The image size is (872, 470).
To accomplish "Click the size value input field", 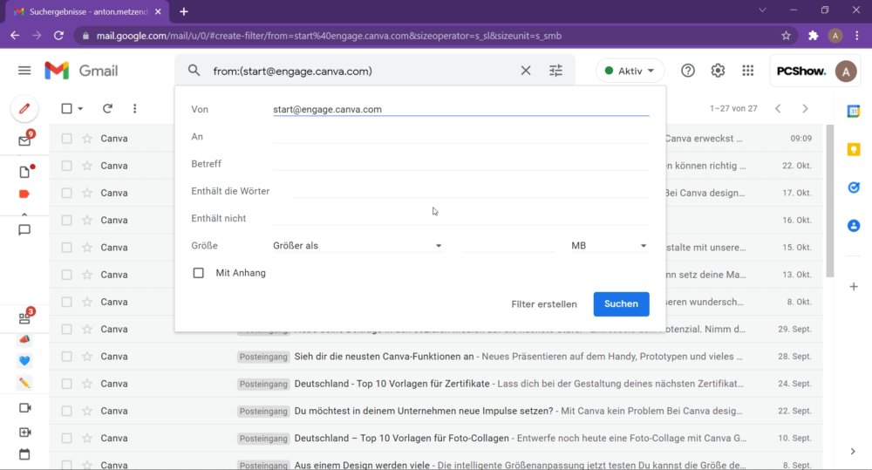I will 509,246.
